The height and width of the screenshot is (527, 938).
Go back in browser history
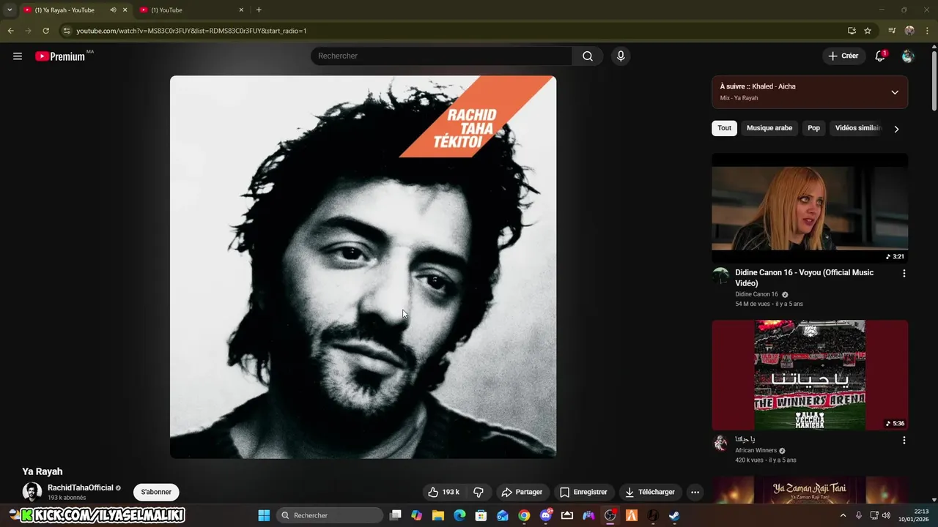(10, 31)
